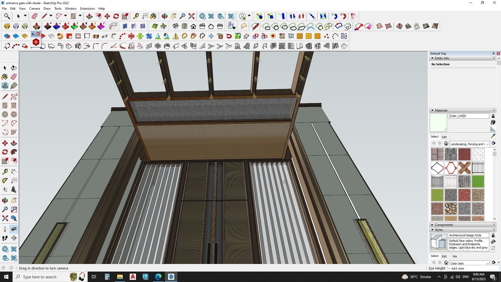Collapse the Entity Info panel
The width and height of the screenshot is (501, 282).
pyautogui.click(x=432, y=58)
